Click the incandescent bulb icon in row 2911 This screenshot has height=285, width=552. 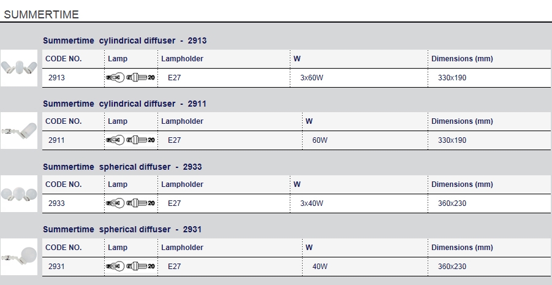tap(115, 140)
